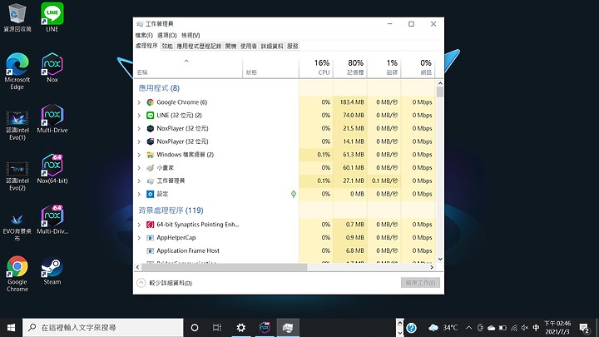Switch to the 使用者 tab
This screenshot has width=599, height=337.
(x=248, y=47)
